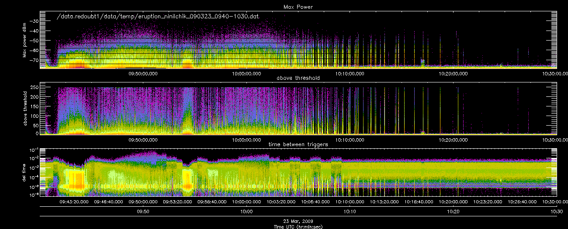Click the 09:53:20.000 time tick label

tap(177, 202)
